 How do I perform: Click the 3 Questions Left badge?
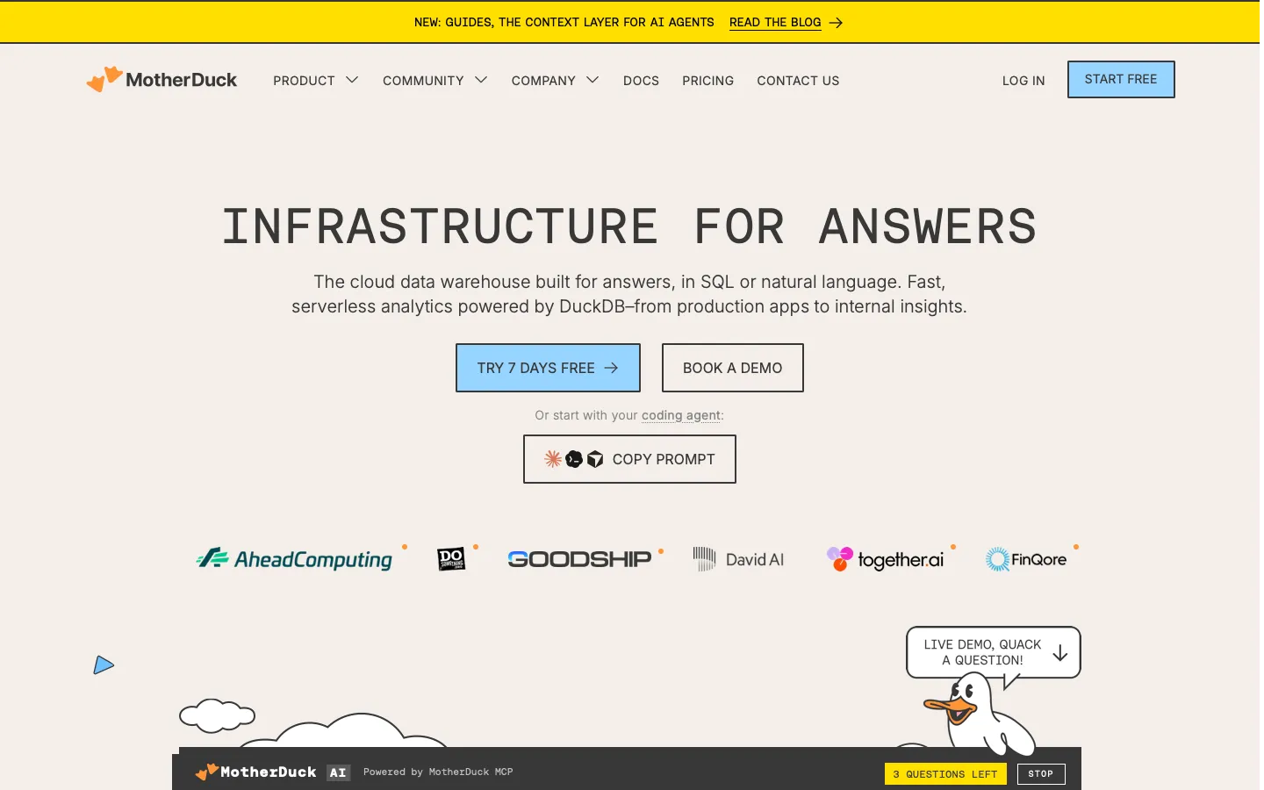[x=945, y=774]
